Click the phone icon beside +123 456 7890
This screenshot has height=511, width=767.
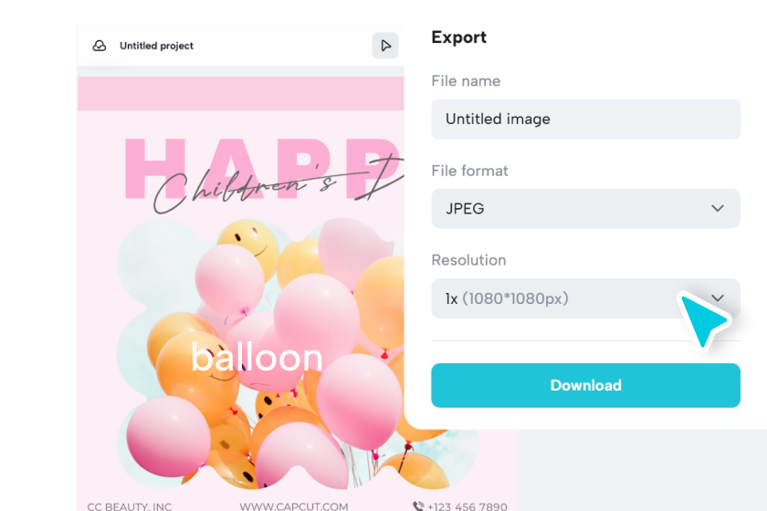418,506
